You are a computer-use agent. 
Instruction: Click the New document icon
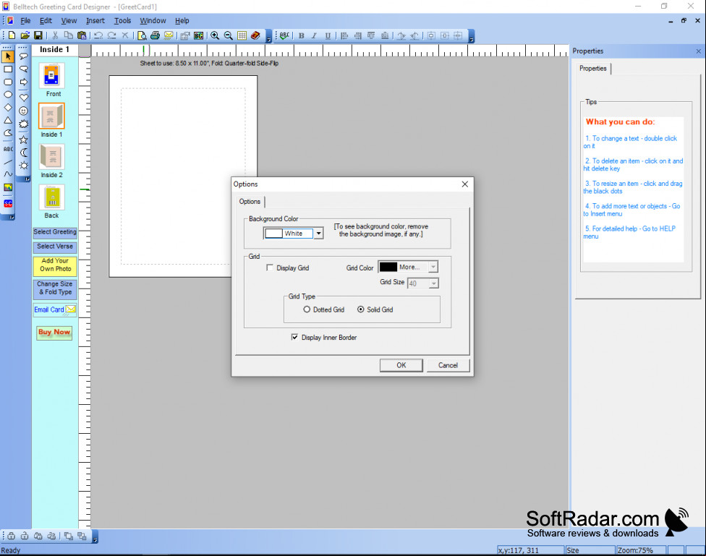point(12,35)
